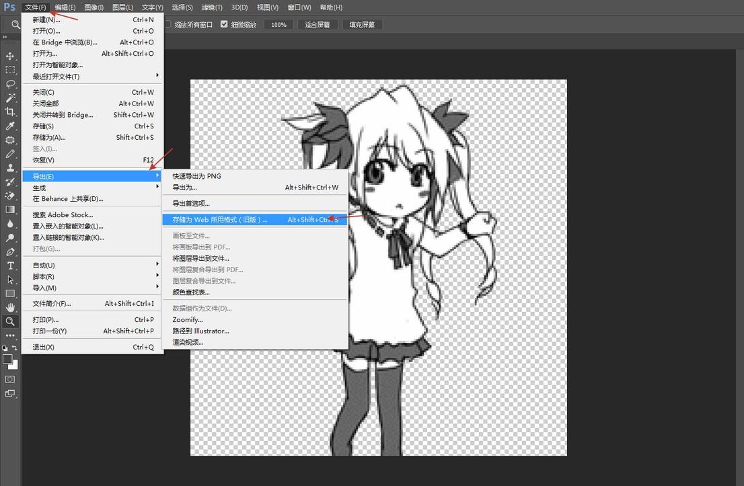744x486 pixels.
Task: Click the 填充屏幕 button
Action: pyautogui.click(x=363, y=24)
